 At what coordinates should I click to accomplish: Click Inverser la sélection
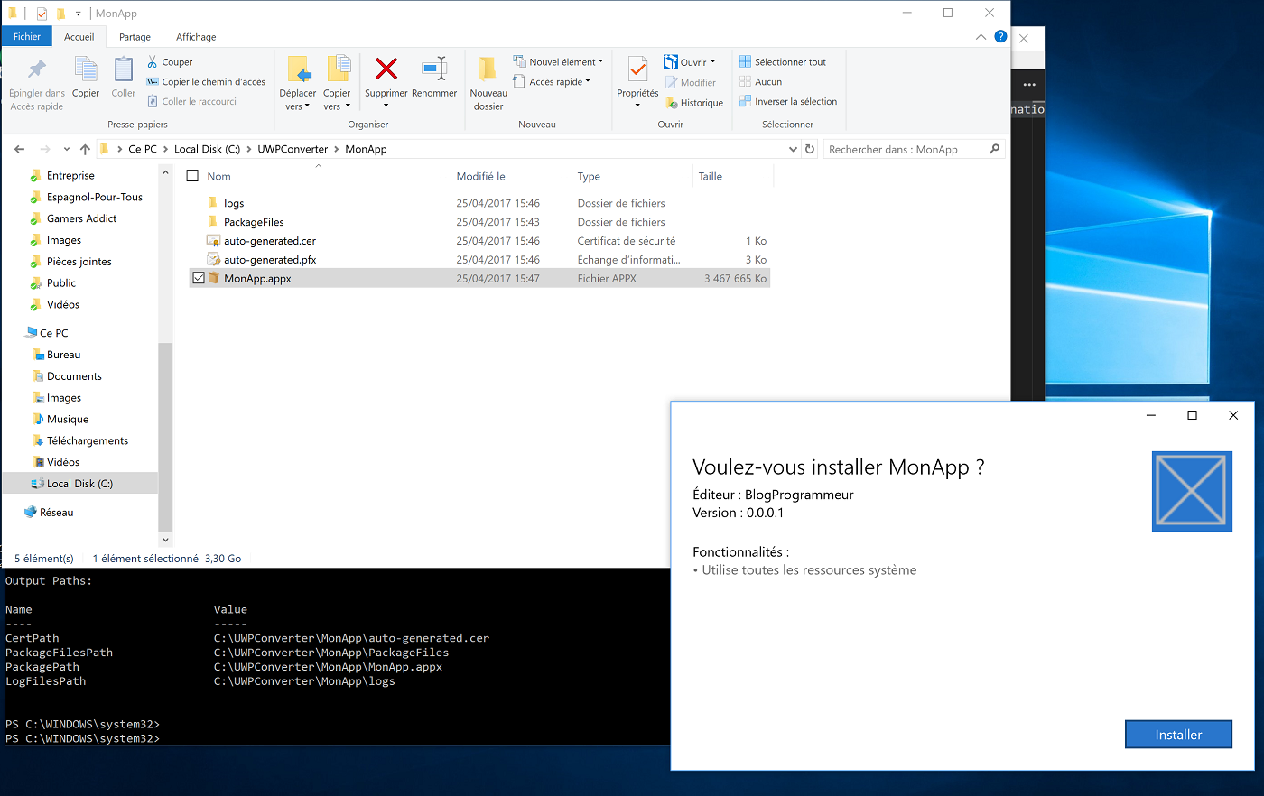(788, 102)
